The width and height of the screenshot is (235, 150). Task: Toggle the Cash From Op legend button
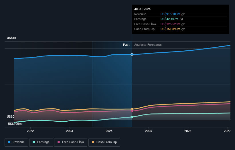click(104, 142)
